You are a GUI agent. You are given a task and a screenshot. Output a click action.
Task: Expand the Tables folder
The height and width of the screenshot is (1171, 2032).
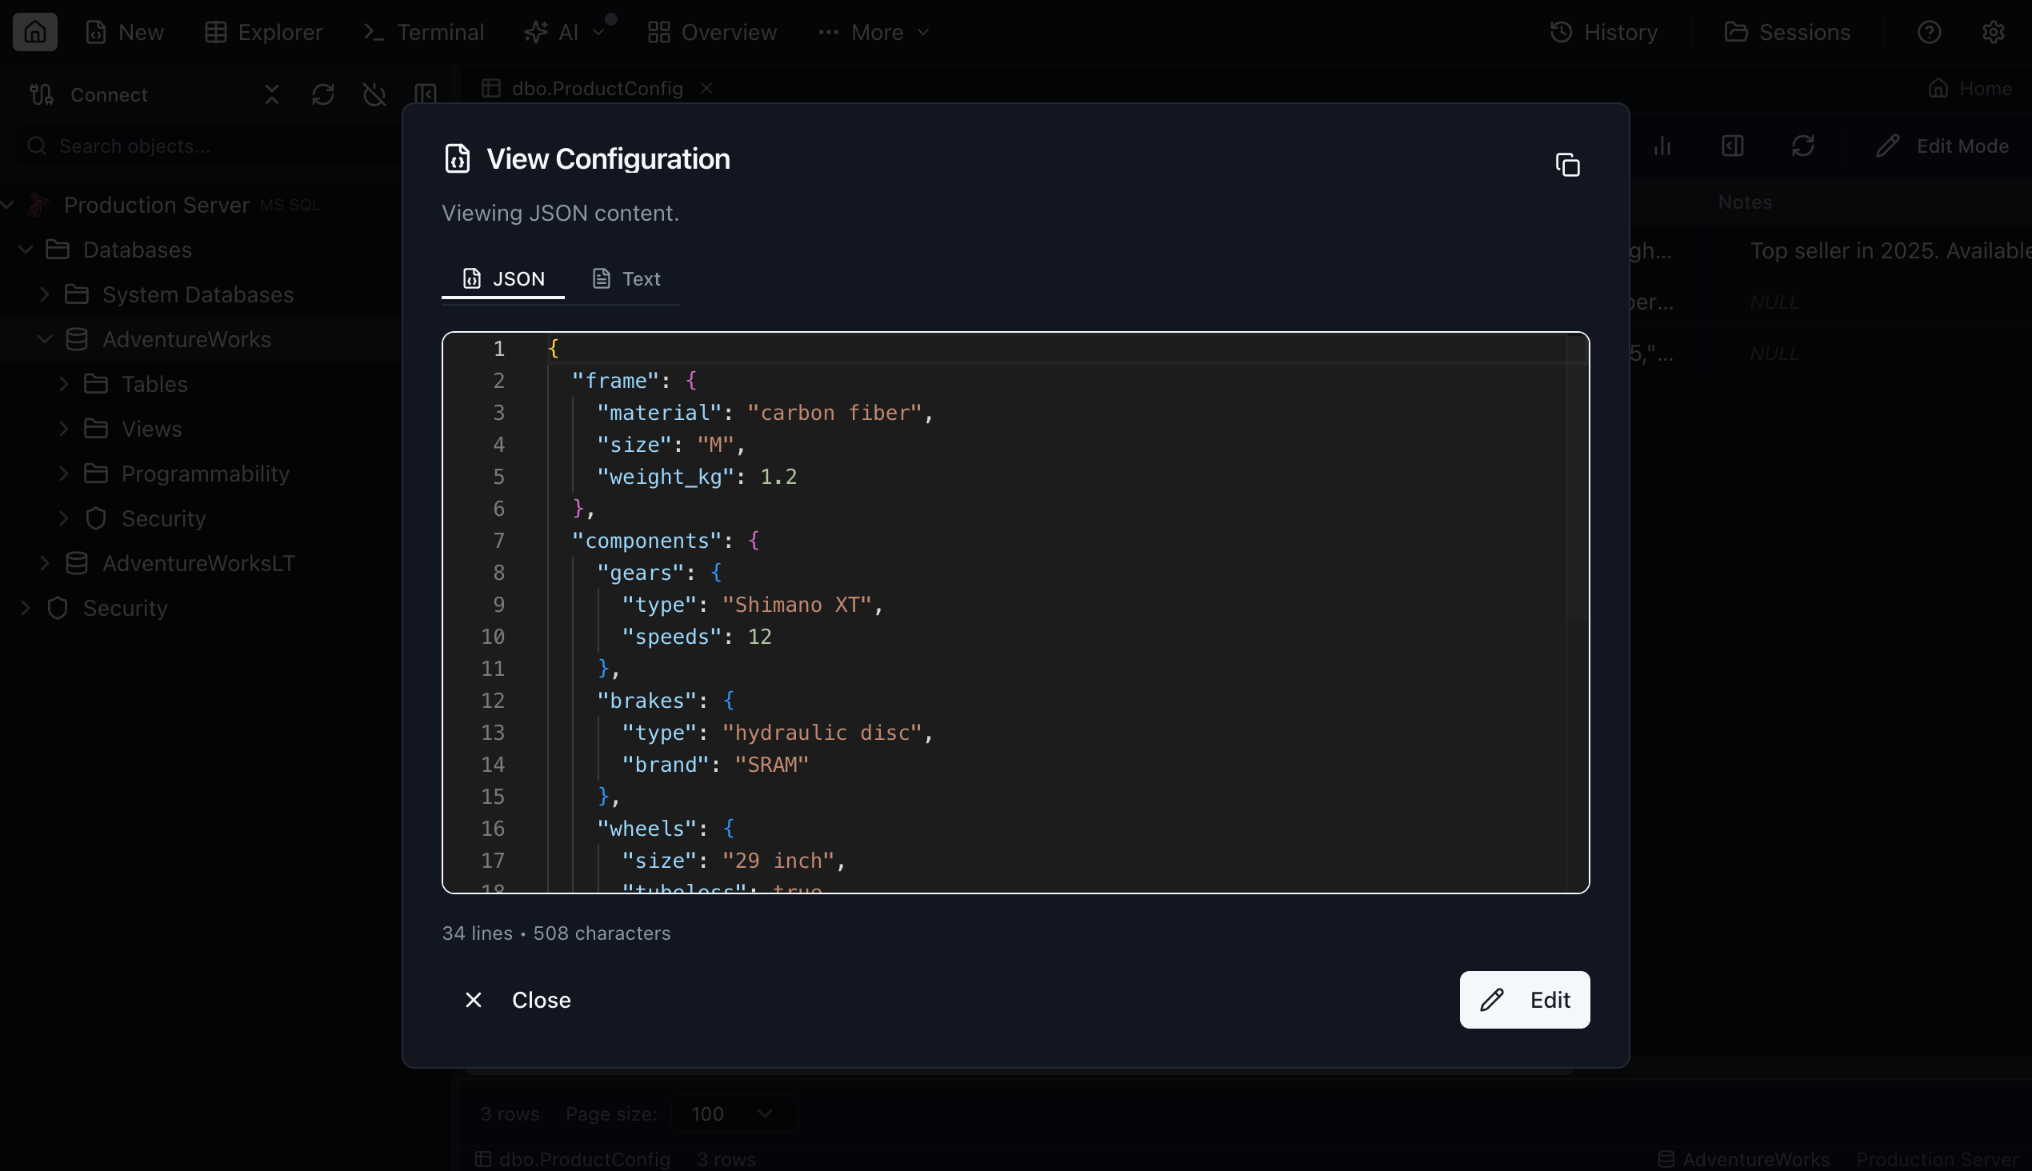point(65,384)
